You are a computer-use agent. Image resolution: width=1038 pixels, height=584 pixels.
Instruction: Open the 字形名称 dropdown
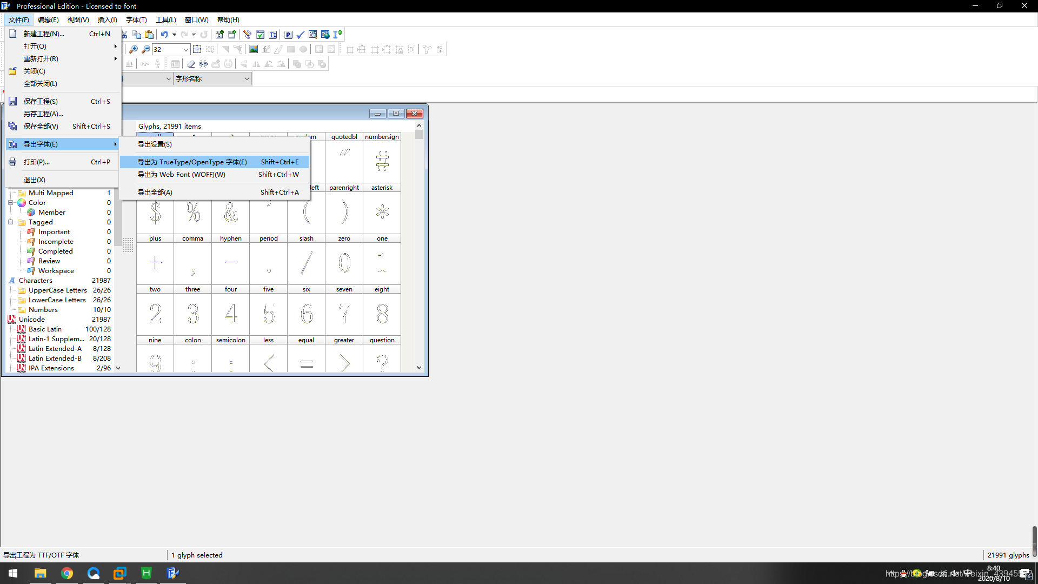tap(247, 79)
